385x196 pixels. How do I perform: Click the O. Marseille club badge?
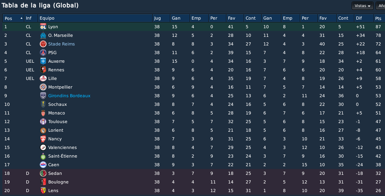pos(43,35)
